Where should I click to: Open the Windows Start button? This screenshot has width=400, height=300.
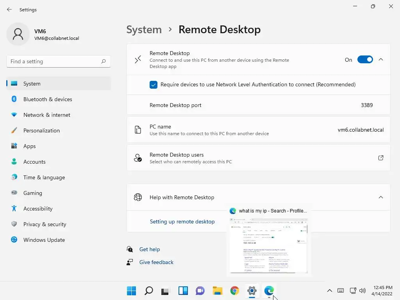pos(131,291)
